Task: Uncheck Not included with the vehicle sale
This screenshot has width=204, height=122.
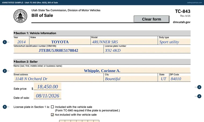Action: (x=52, y=115)
